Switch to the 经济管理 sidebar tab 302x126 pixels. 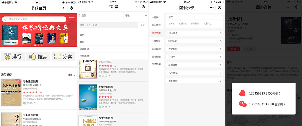click(x=156, y=49)
